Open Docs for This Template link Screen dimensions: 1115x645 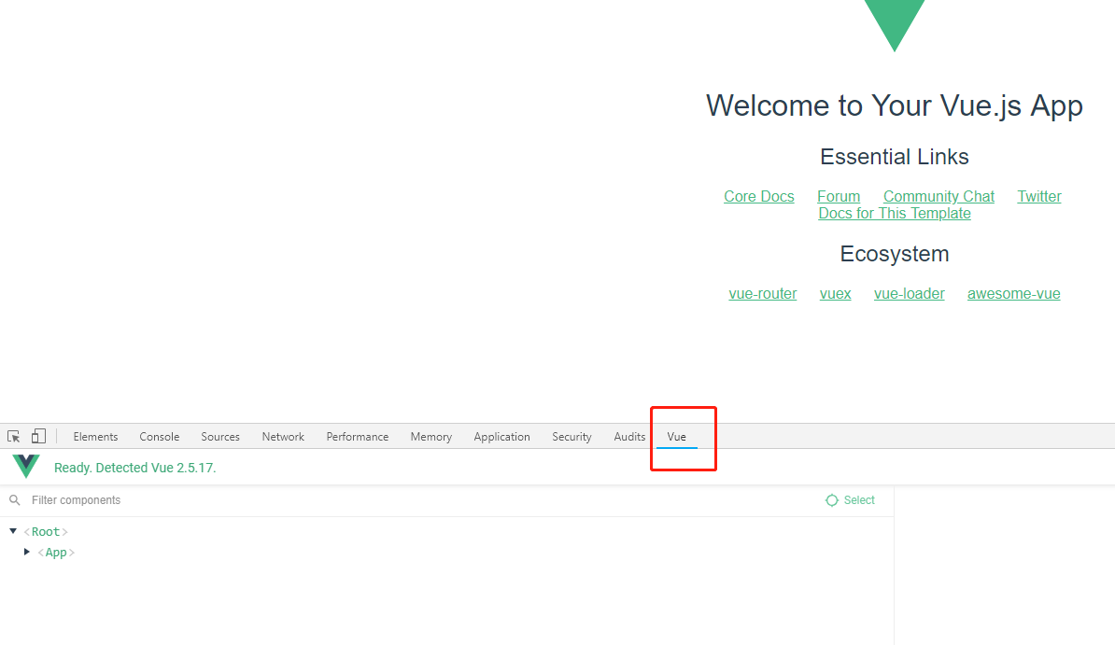coord(895,214)
